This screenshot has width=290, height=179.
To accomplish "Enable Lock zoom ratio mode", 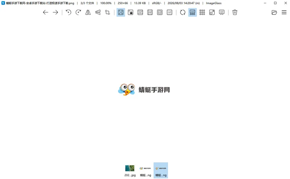I will coord(130,12).
